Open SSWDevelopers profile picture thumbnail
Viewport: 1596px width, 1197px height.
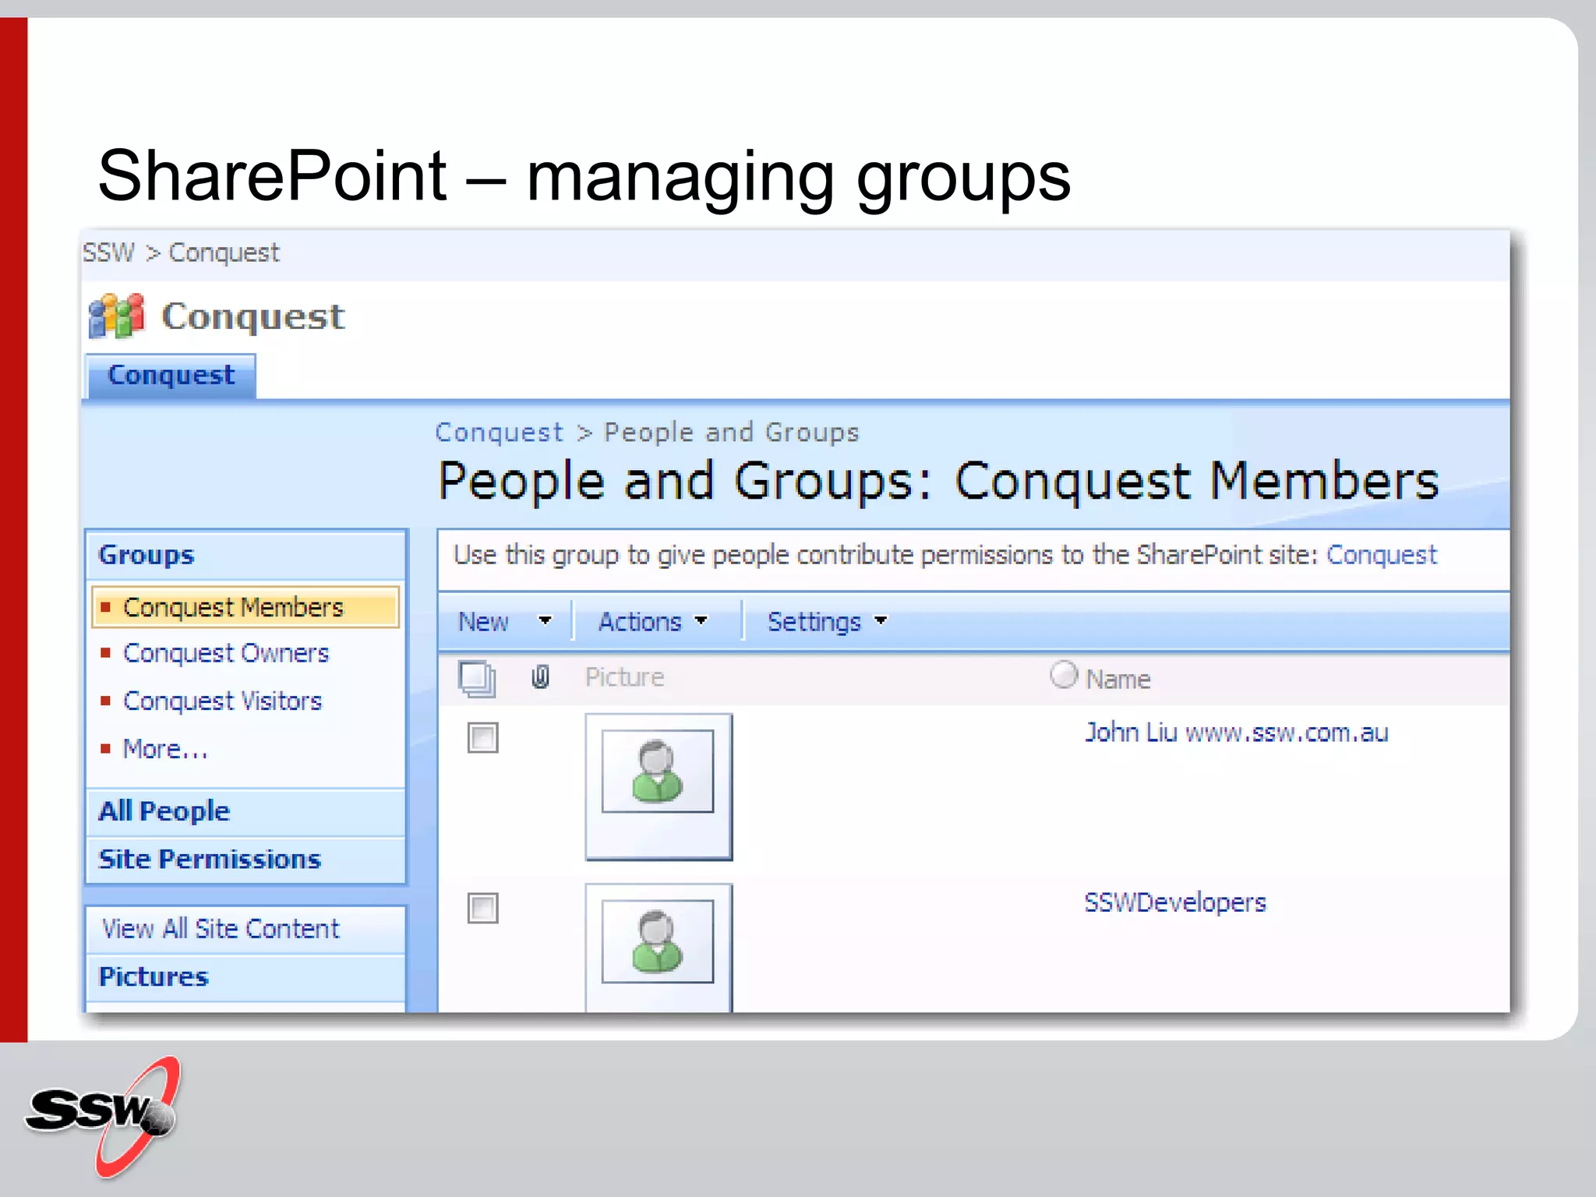tap(658, 948)
